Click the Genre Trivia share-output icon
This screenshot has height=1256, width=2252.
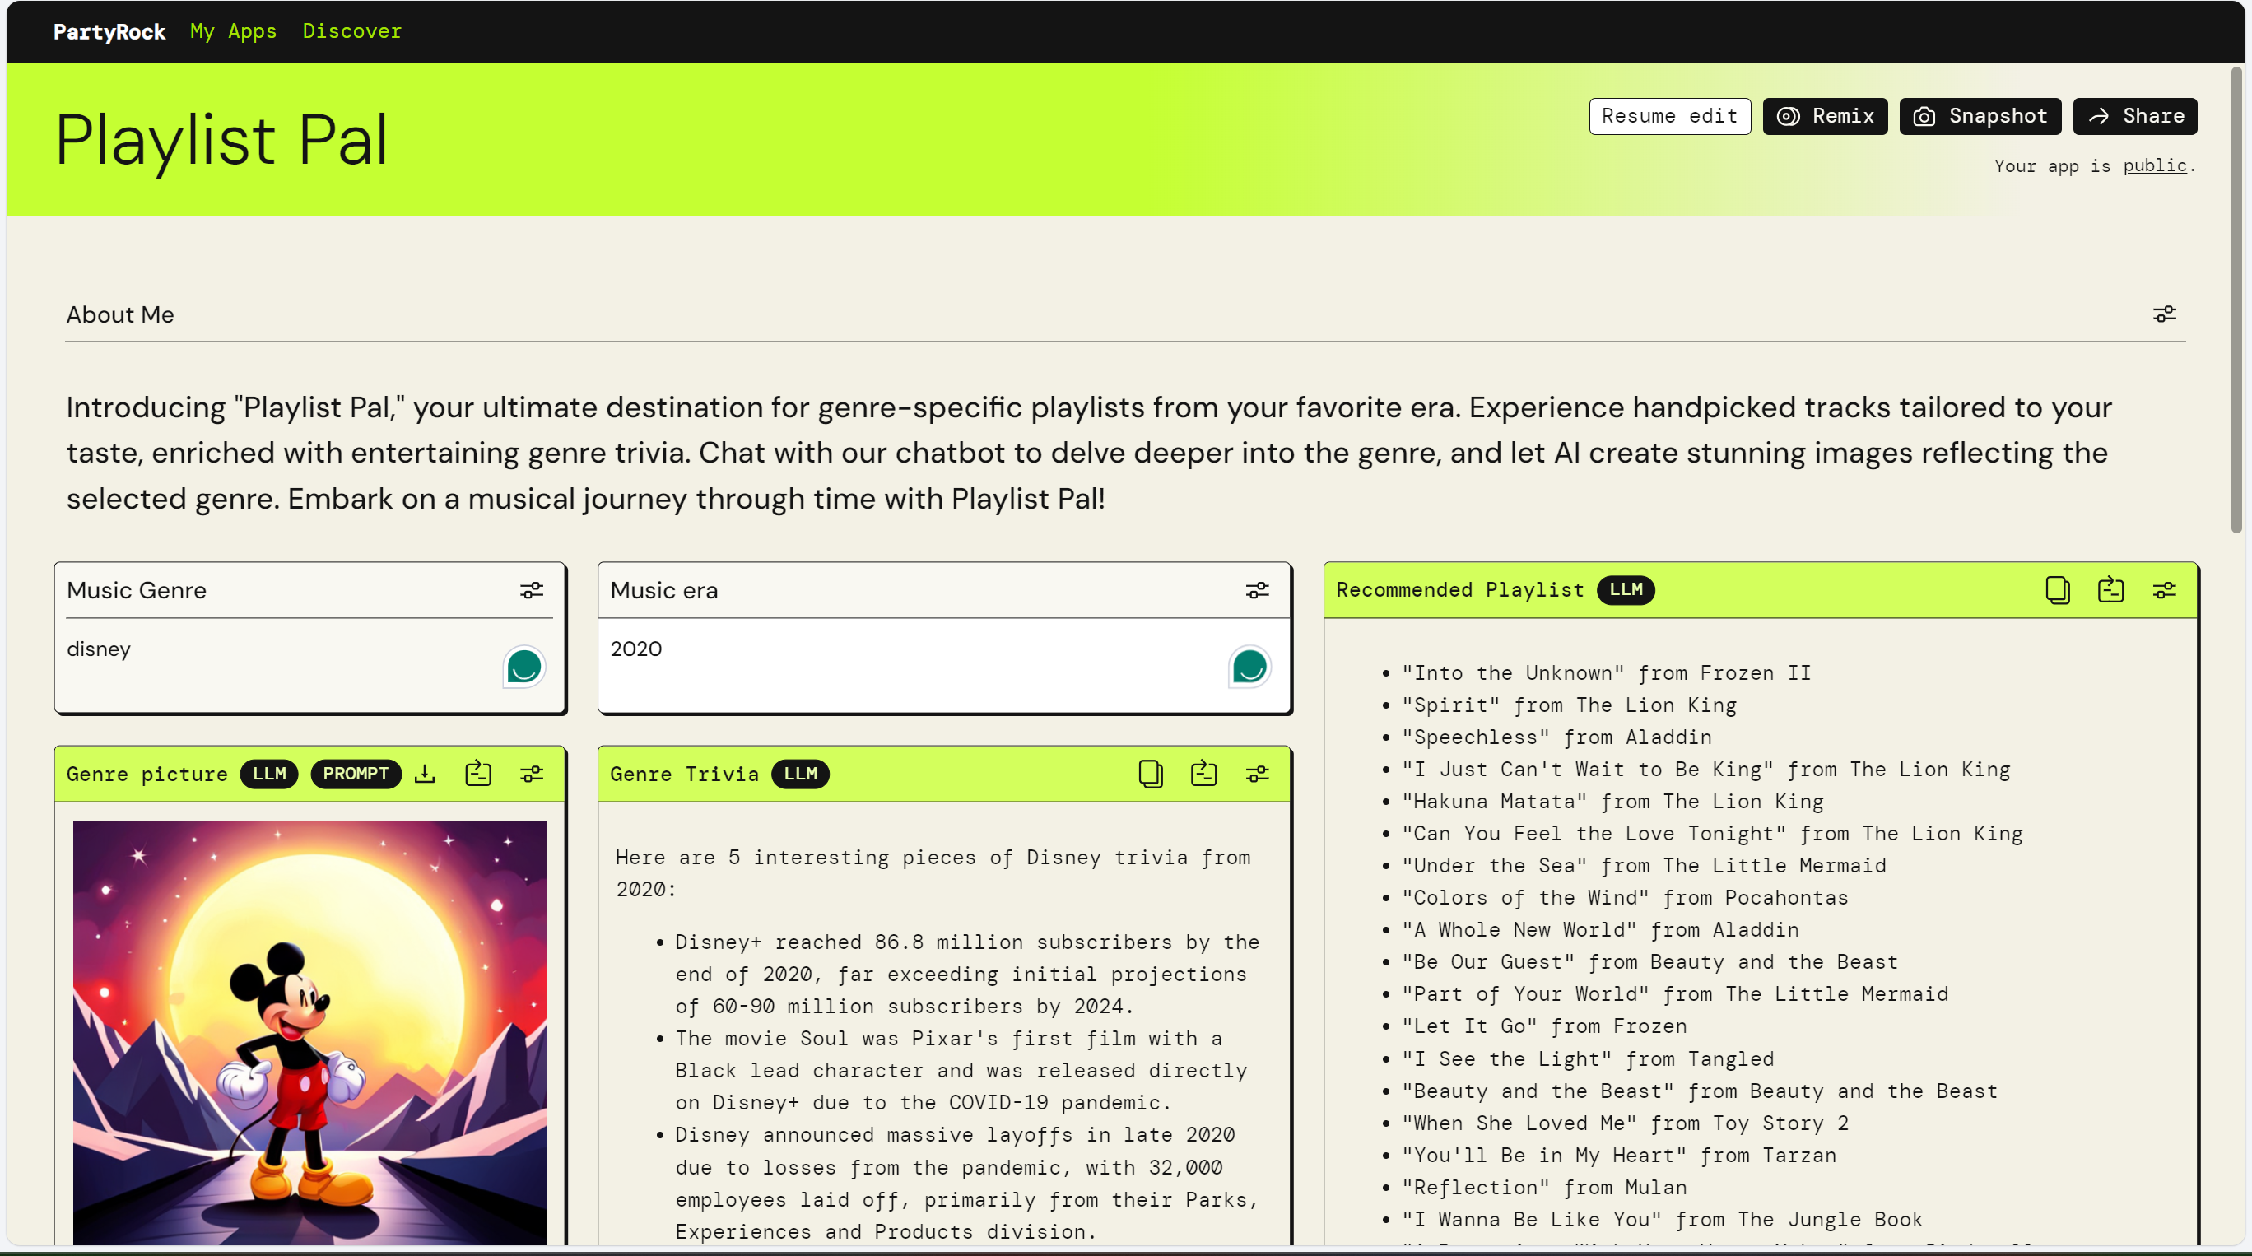(x=1204, y=774)
